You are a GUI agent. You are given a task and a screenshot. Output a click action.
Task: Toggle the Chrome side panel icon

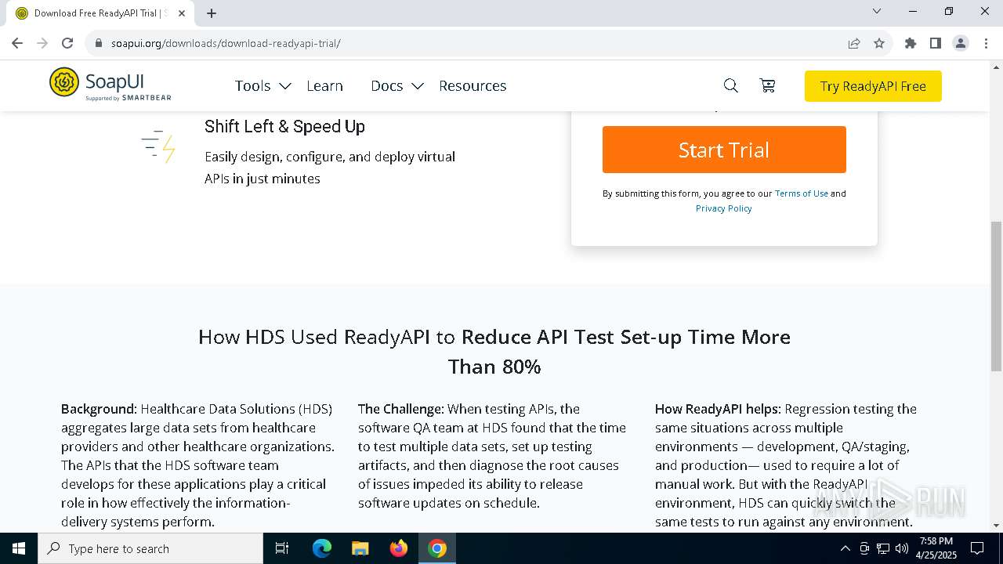point(935,43)
